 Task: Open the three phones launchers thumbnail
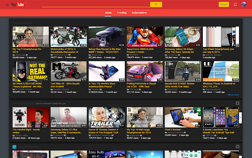(x=221, y=117)
